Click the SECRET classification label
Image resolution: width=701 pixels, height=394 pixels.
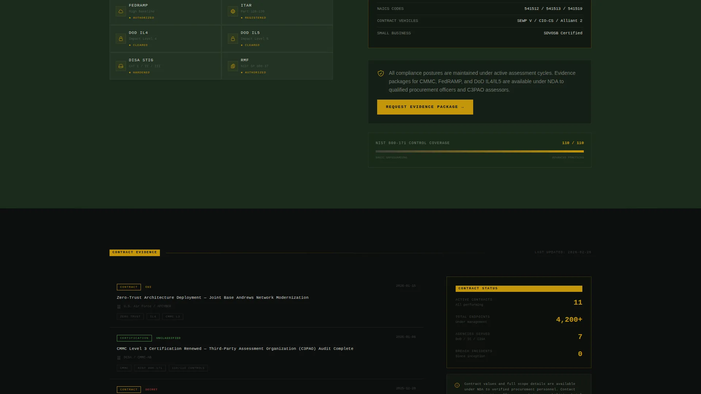pos(151,390)
